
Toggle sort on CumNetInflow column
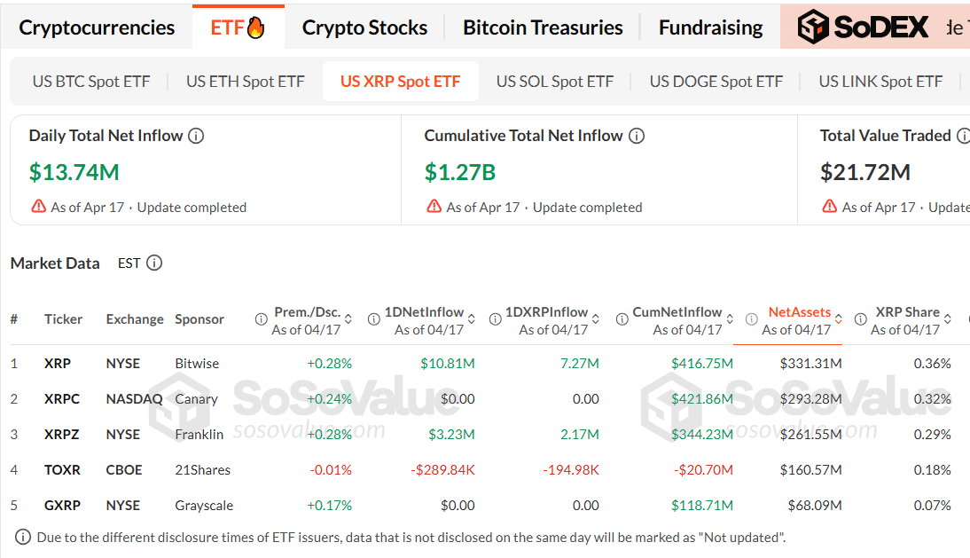point(730,318)
